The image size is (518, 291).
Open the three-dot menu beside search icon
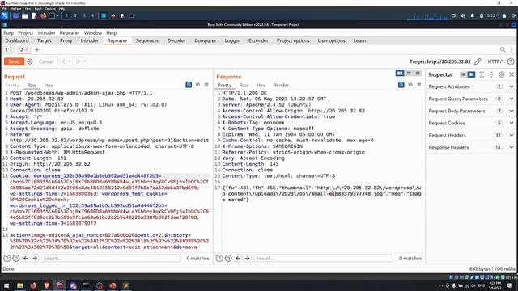pyautogui.click(x=512, y=50)
